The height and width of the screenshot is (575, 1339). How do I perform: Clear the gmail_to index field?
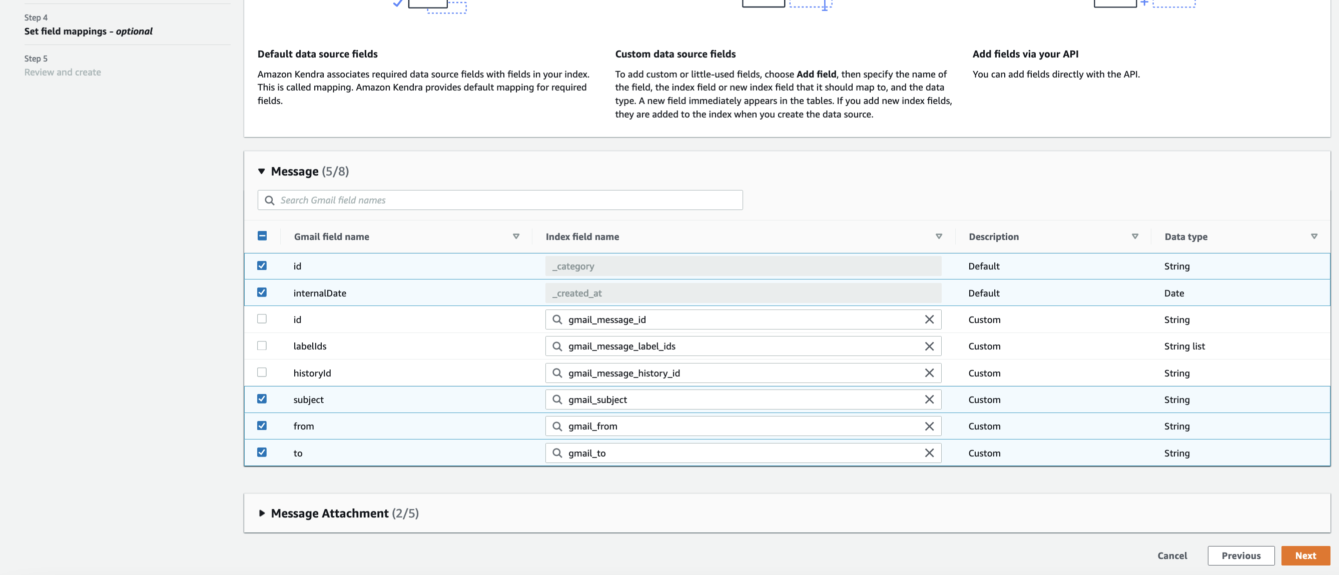[929, 453]
